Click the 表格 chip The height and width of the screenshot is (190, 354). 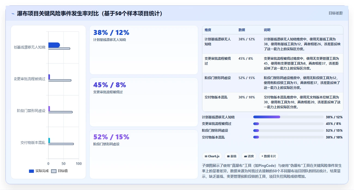click(232, 156)
